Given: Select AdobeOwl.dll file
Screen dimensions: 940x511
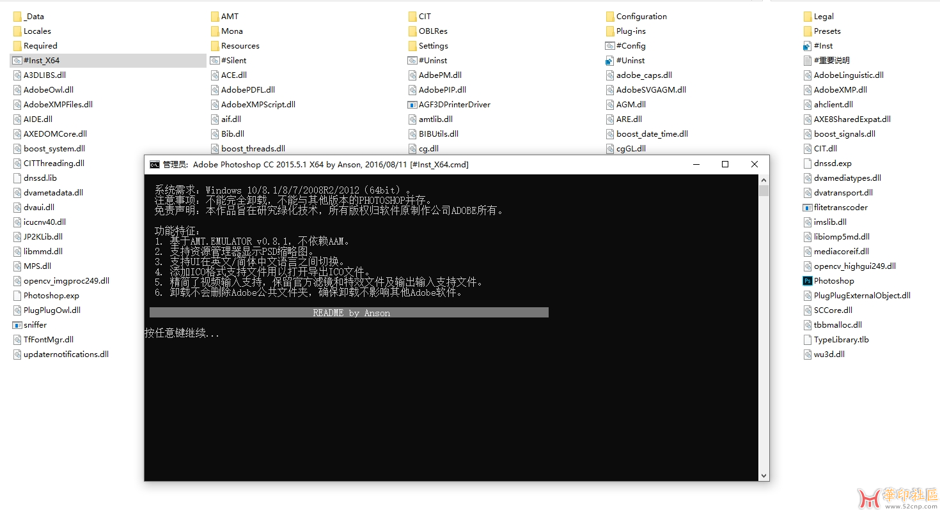Looking at the screenshot, I should (x=43, y=90).
